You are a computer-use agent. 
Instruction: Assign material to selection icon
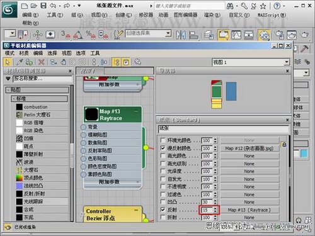(29, 62)
